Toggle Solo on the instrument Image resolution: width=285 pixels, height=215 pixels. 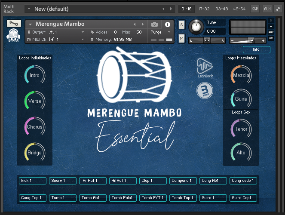(181, 25)
